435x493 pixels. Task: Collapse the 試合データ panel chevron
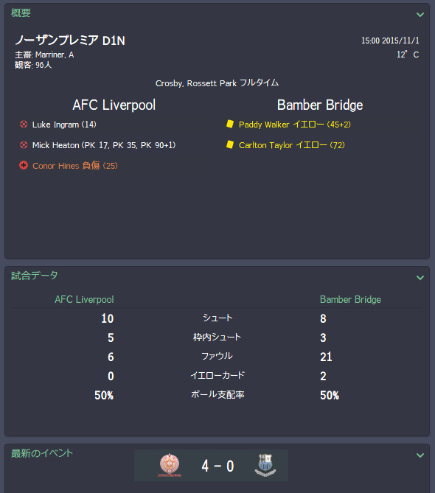[420, 278]
